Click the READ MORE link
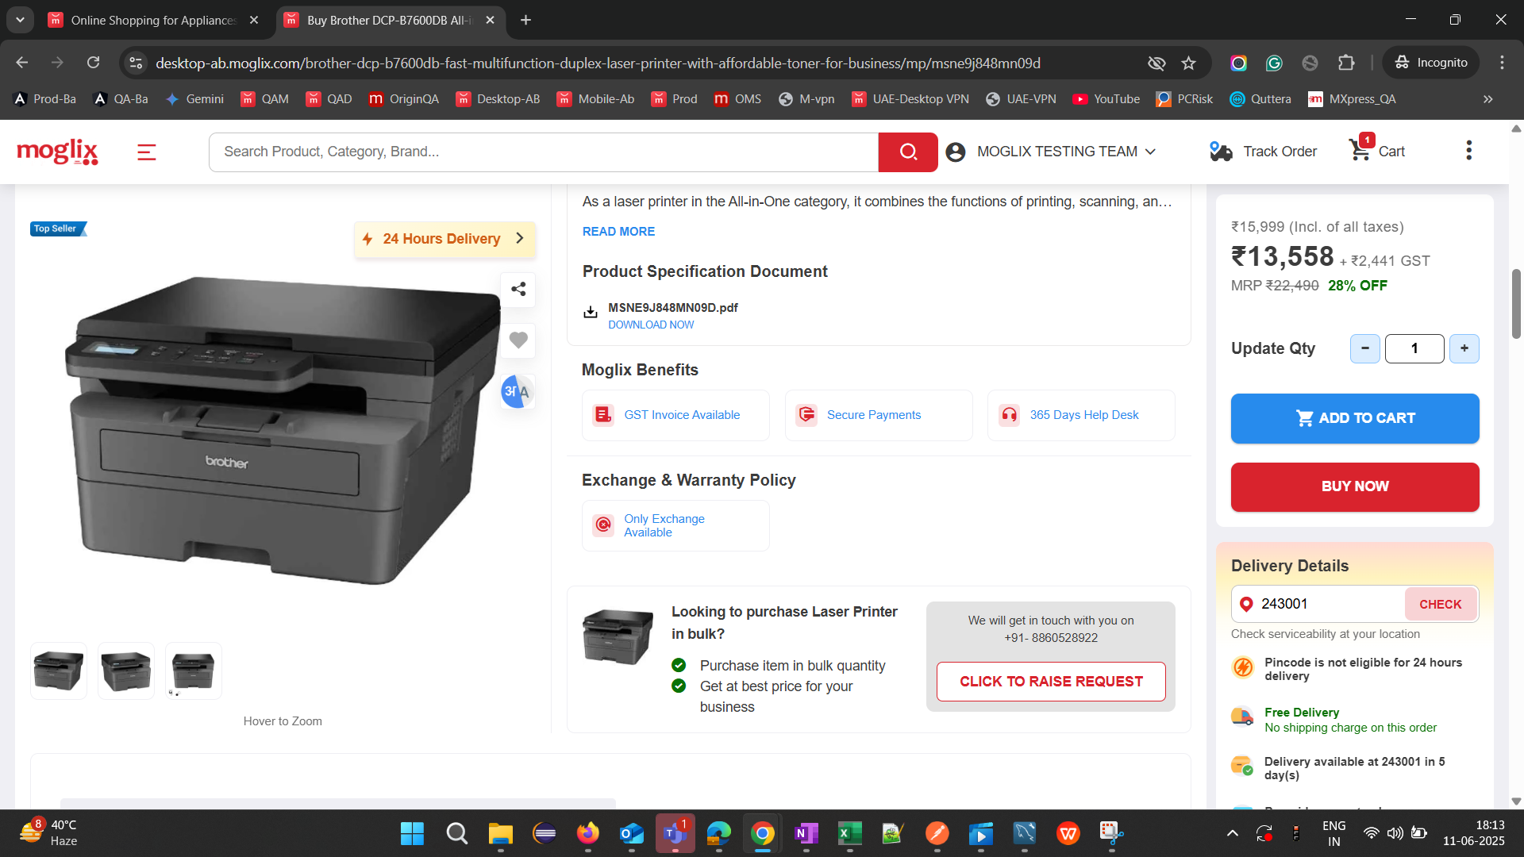1524x857 pixels. pyautogui.click(x=618, y=232)
